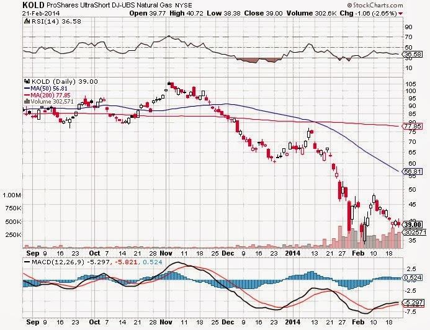
Task: Click the Volume bars legend icon
Action: [x=27, y=101]
